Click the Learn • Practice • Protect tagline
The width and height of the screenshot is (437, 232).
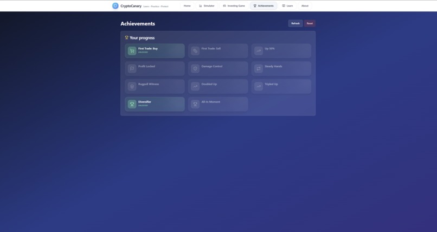click(156, 7)
